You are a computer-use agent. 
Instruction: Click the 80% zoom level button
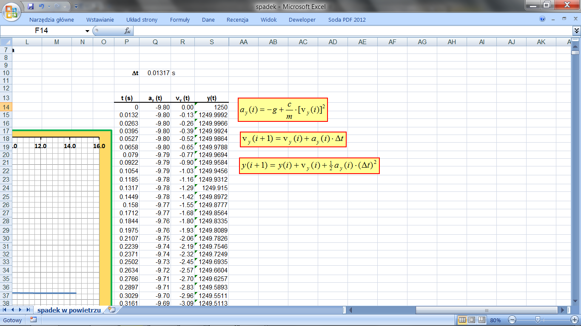[x=496, y=320]
